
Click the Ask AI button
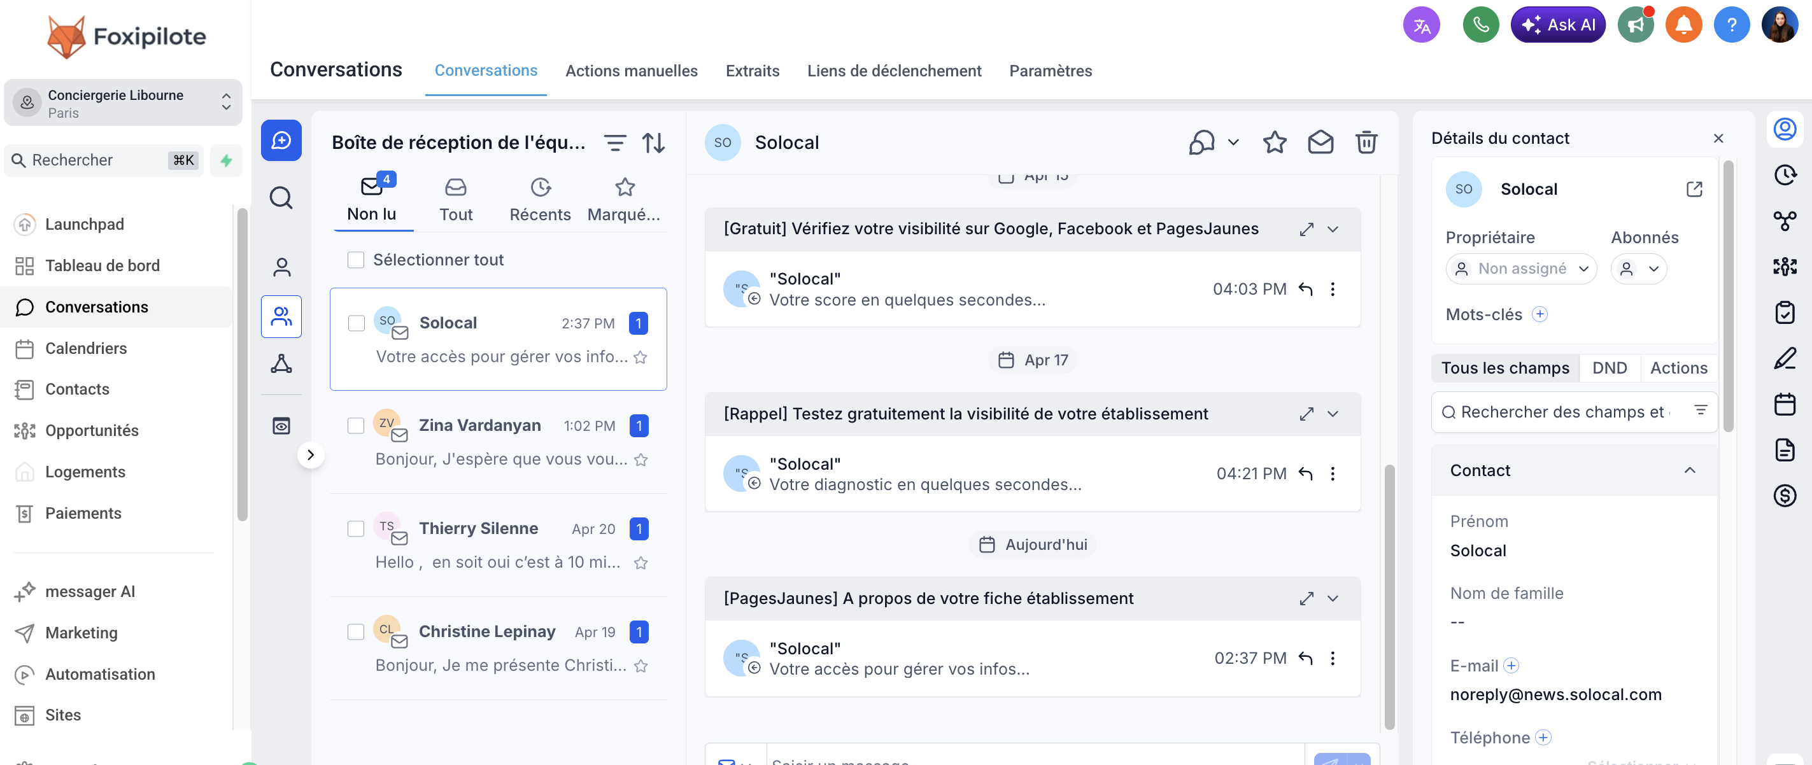1557,25
